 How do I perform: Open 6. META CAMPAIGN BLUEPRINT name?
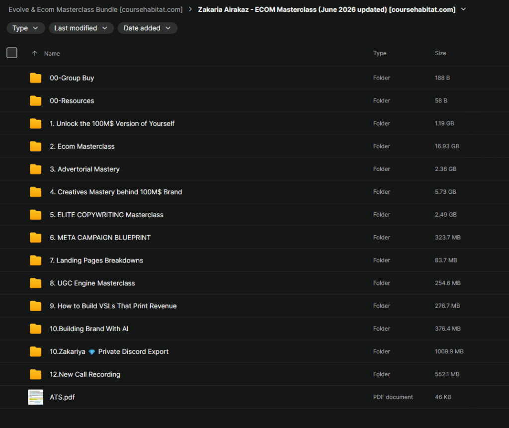pos(100,238)
